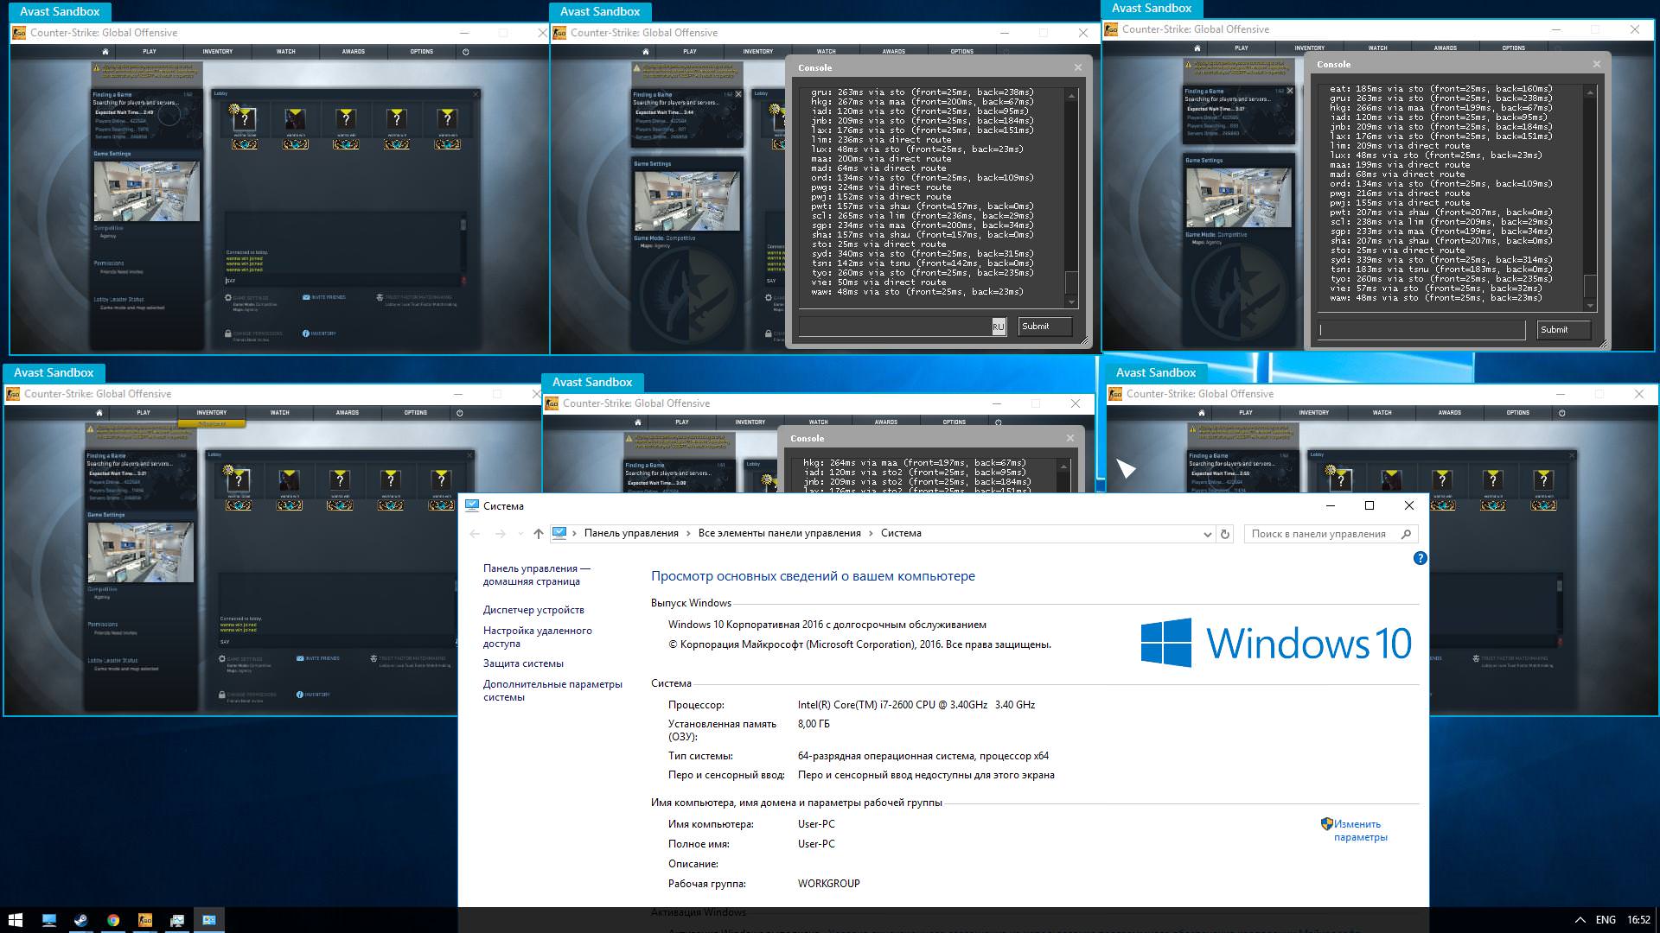Image resolution: width=1660 pixels, height=933 pixels.
Task: Open PLAY tab in bottom-right CS:GO window
Action: (1245, 413)
